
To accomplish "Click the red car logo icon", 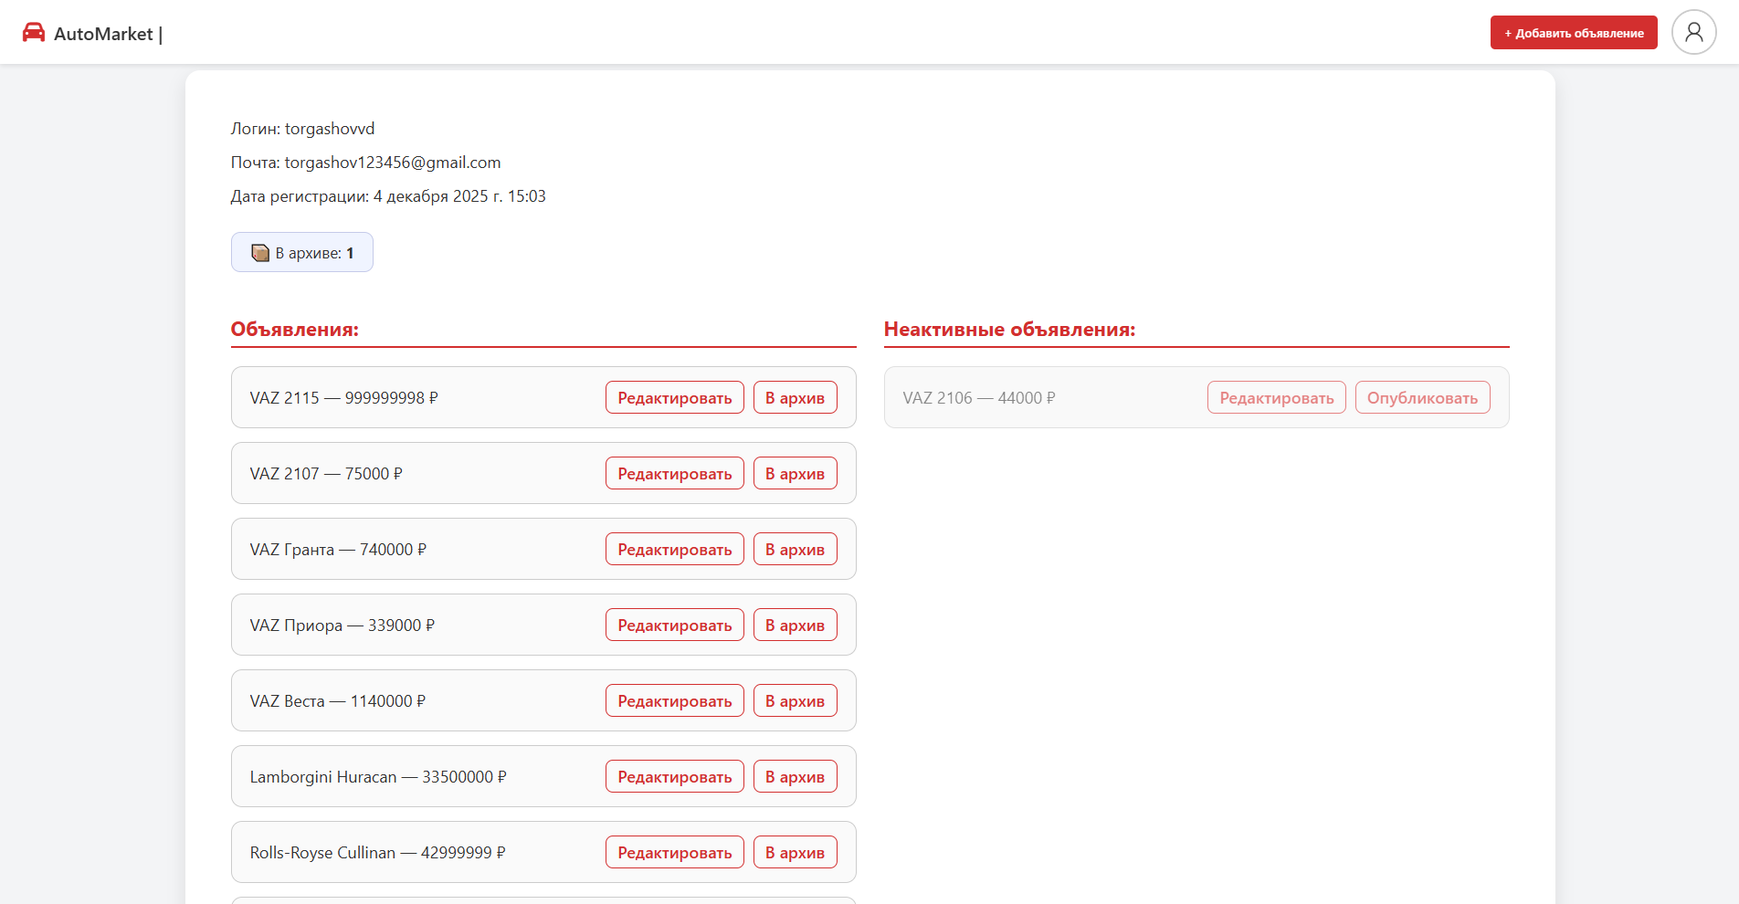I will click(x=34, y=33).
